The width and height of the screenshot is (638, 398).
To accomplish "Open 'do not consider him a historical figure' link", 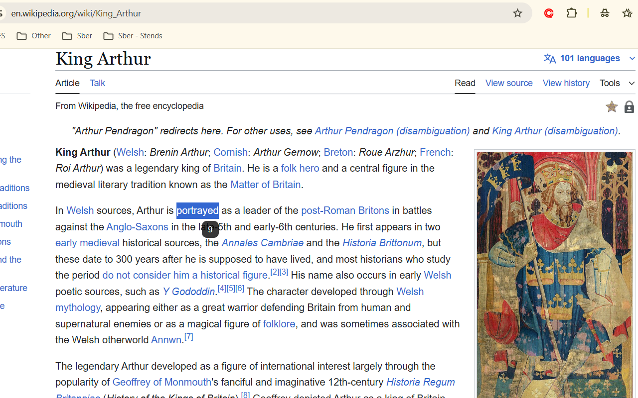I will click(x=185, y=275).
